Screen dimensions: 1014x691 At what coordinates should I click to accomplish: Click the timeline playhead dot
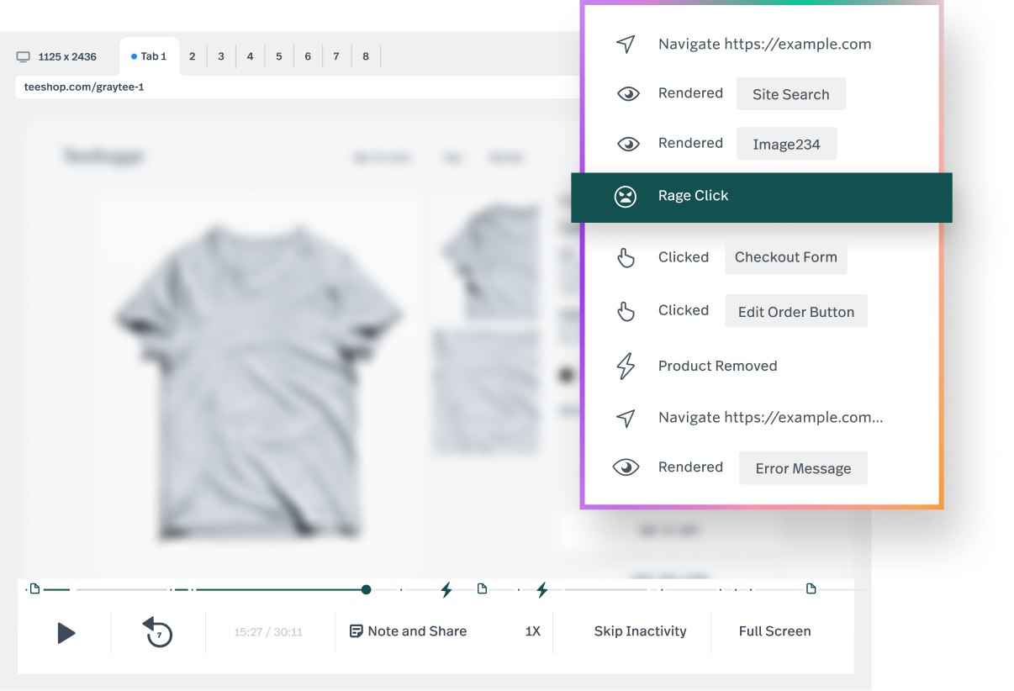point(366,590)
